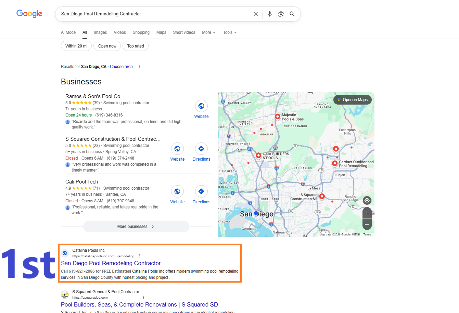Zoom out on the map
Viewport: 459px width, 313px height.
[x=367, y=224]
